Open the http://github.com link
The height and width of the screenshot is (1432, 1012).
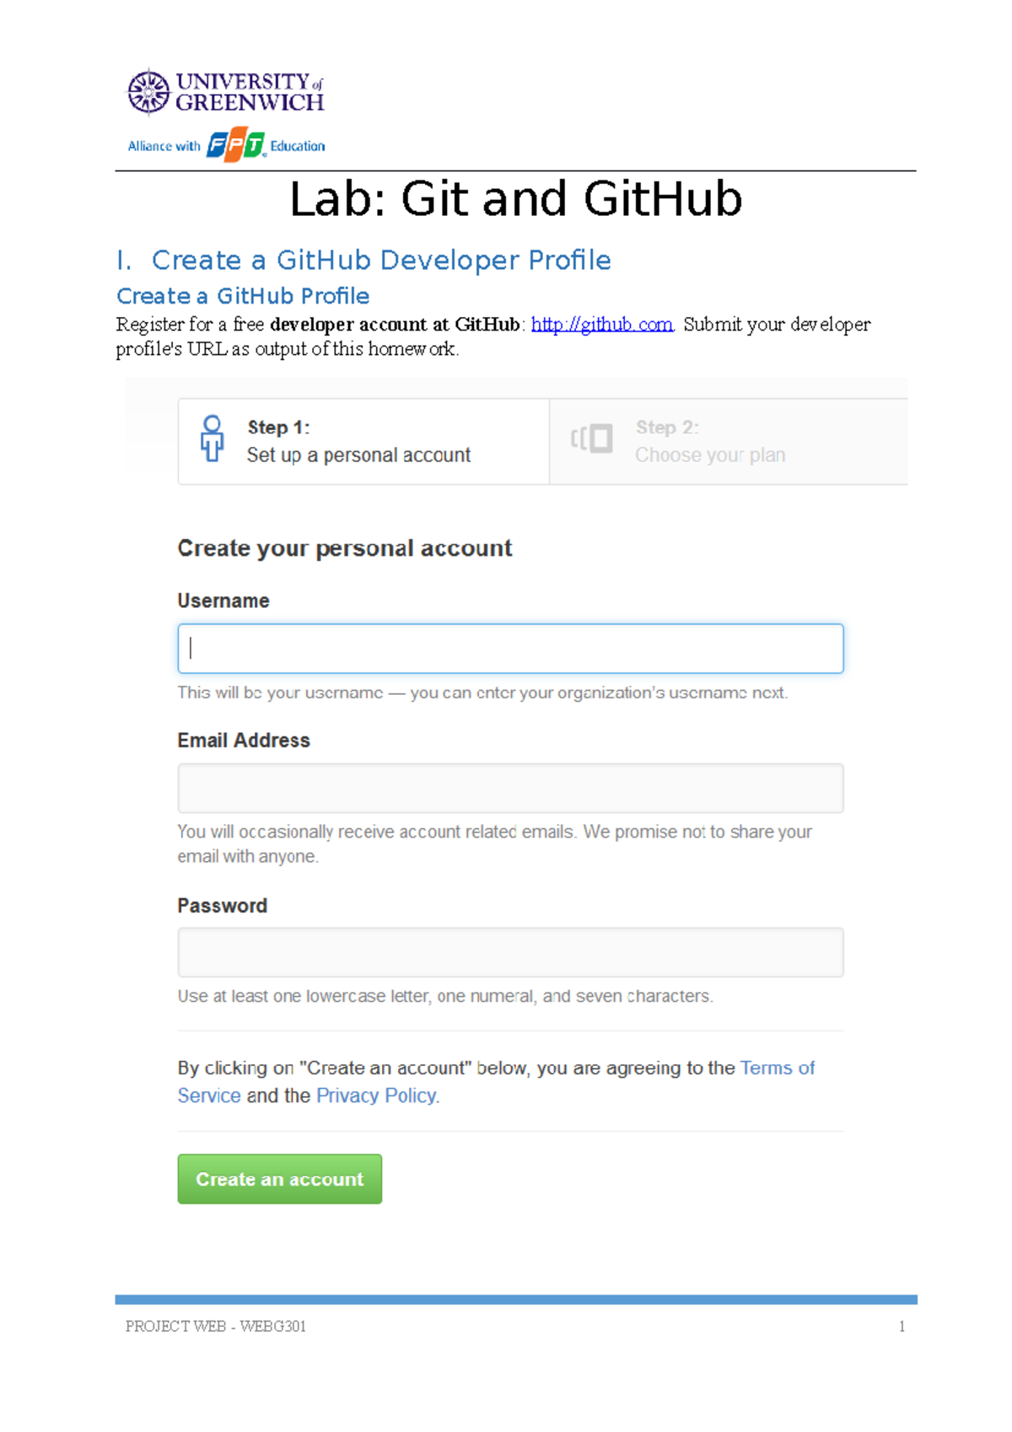(601, 325)
